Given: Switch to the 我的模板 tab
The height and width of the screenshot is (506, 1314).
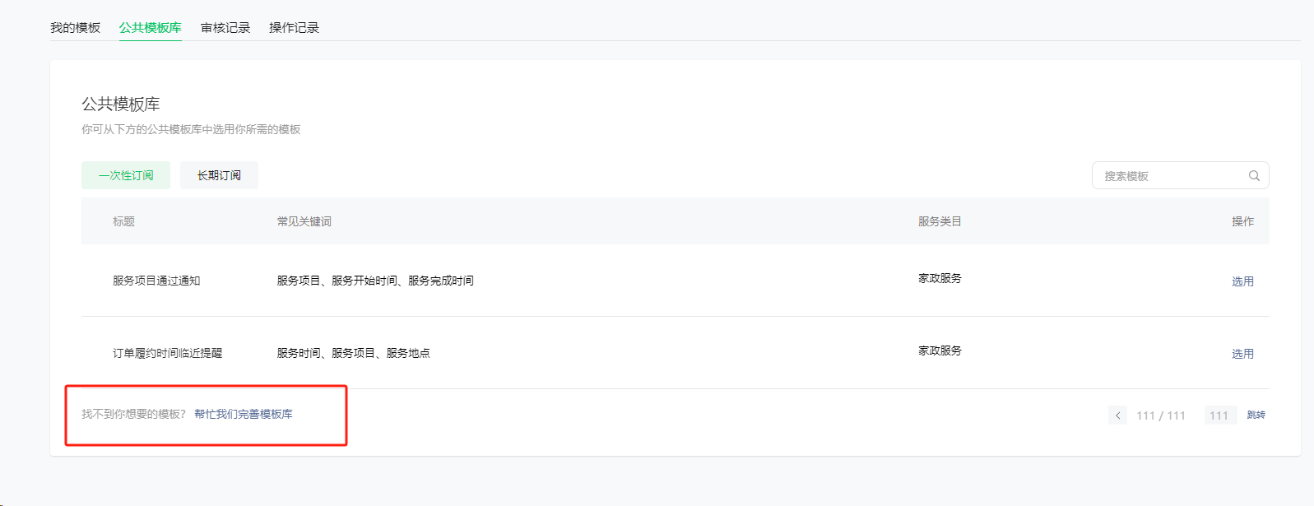Looking at the screenshot, I should (x=75, y=27).
